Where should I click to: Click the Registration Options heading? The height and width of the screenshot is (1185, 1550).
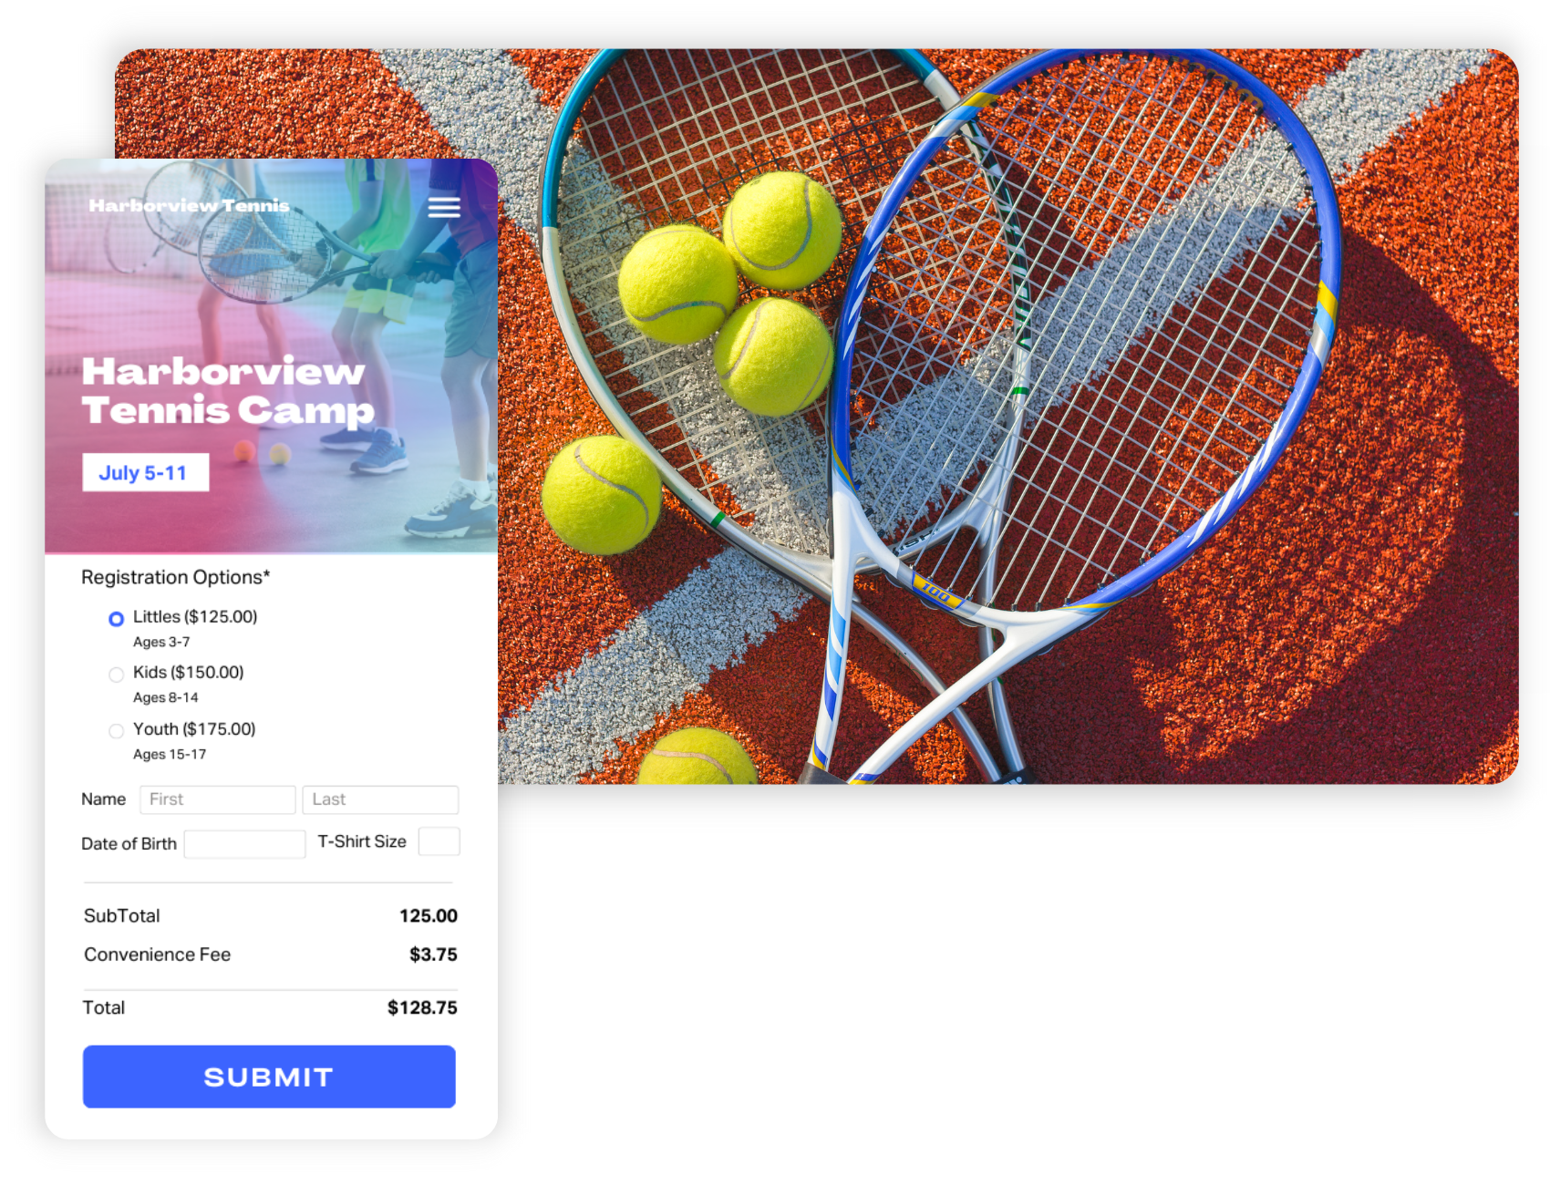click(176, 577)
